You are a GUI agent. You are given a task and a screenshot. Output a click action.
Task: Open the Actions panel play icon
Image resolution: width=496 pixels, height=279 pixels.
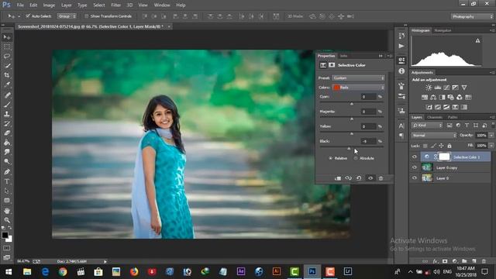(x=401, y=46)
